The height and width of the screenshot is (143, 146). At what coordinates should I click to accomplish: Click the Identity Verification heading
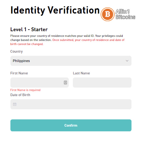pos(55,10)
